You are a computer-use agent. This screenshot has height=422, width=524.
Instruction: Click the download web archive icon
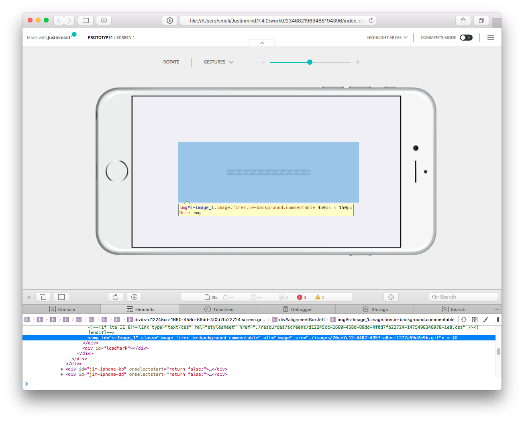tap(134, 297)
